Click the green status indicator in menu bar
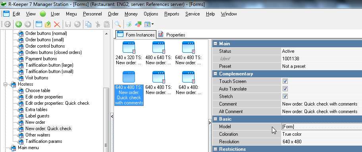Viewport: 362px width, 152px height. point(43,14)
